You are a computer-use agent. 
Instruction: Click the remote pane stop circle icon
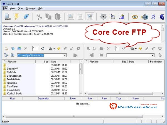point(160,48)
